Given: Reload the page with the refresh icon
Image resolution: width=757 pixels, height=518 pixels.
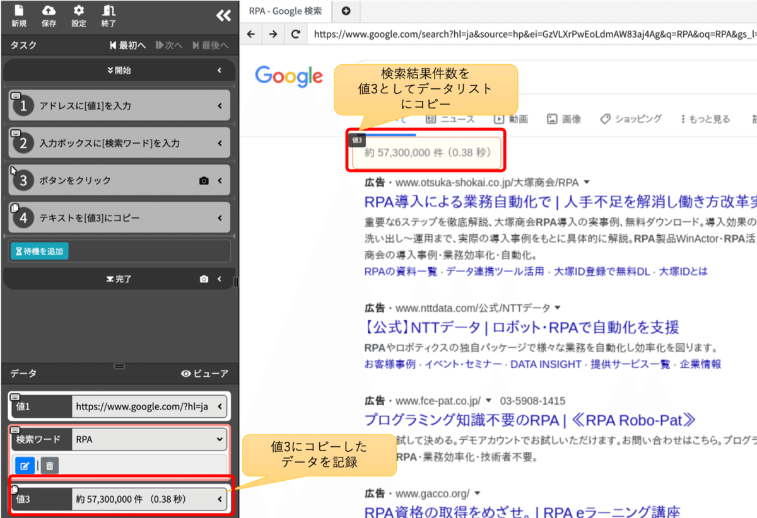Looking at the screenshot, I should click(295, 35).
